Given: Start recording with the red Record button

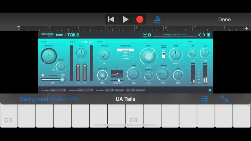Looking at the screenshot, I should click(x=140, y=19).
